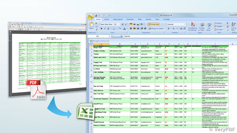Expand the Merge & Center dropdown
The height and width of the screenshot is (133, 237).
pos(164,29)
